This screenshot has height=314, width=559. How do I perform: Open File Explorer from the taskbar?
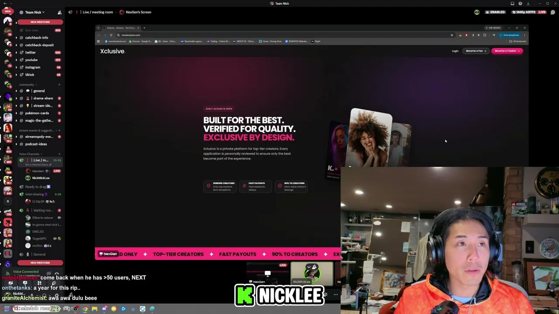(94, 309)
